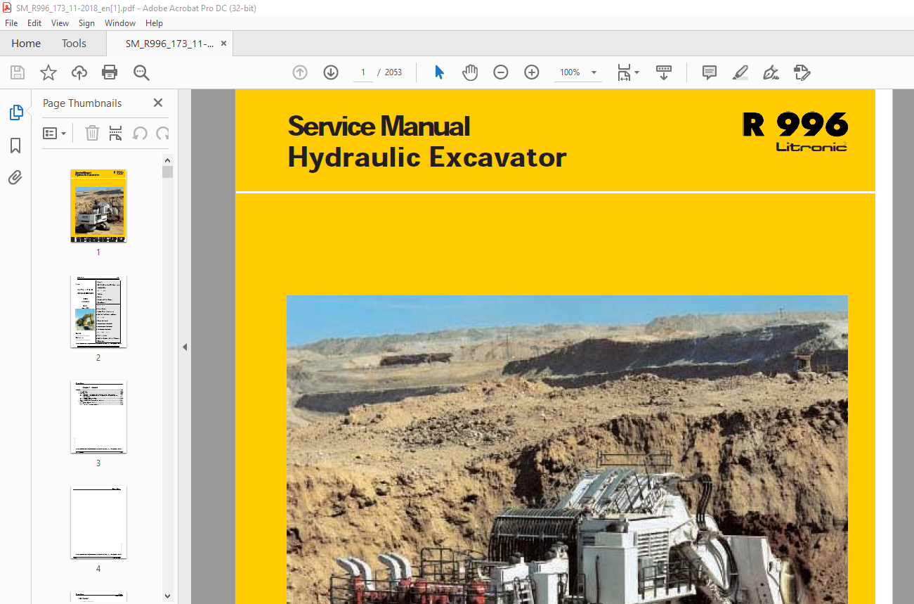Select page 3 thumbnail
Image resolution: width=914 pixels, height=604 pixels.
98,417
